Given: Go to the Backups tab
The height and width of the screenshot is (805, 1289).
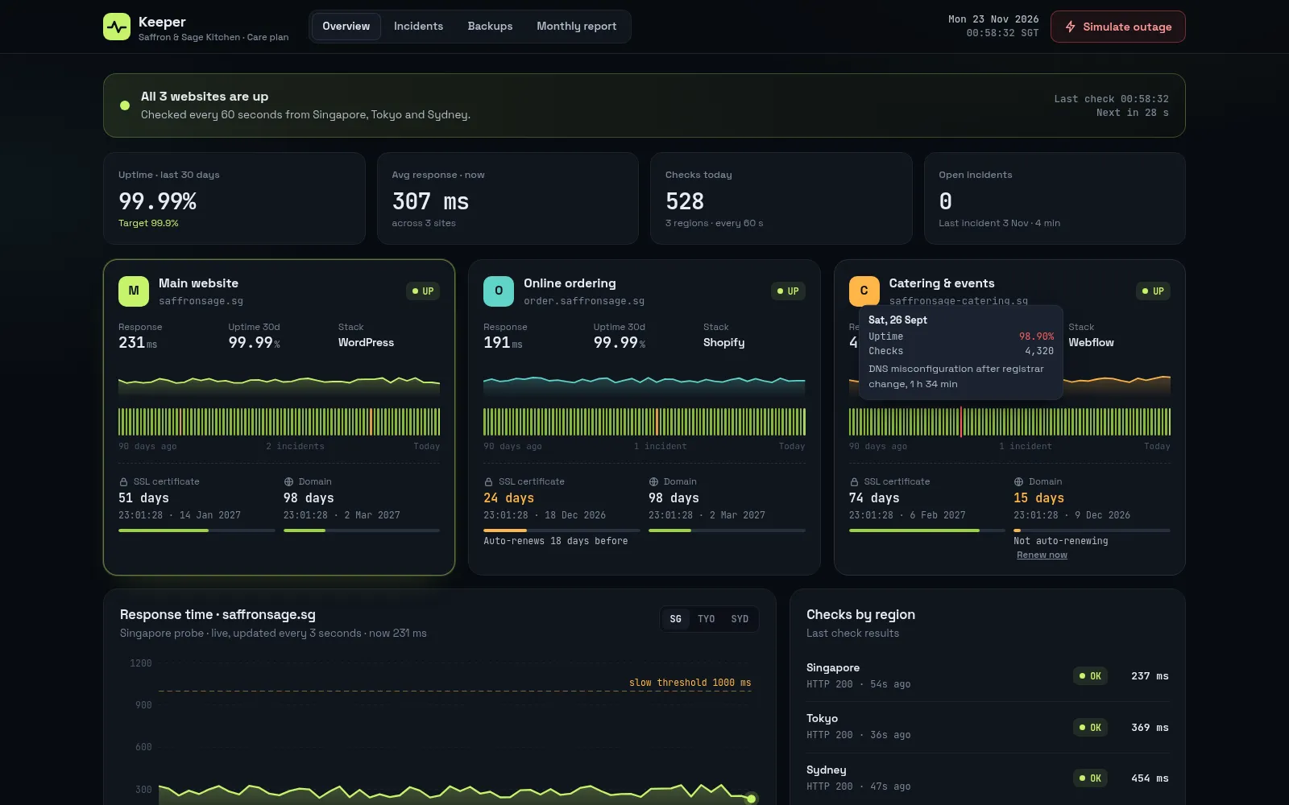Looking at the screenshot, I should pyautogui.click(x=490, y=27).
